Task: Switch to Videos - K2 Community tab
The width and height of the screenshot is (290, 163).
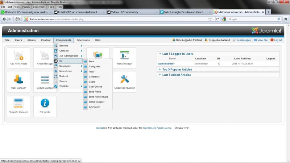Action: (132, 12)
